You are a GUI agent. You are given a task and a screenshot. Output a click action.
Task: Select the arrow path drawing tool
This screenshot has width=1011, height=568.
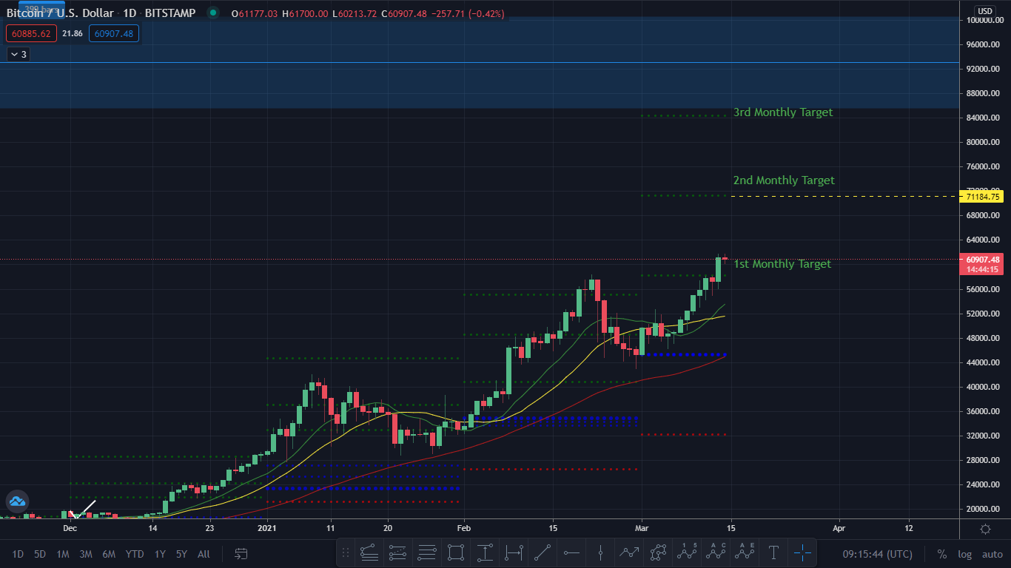coord(629,552)
